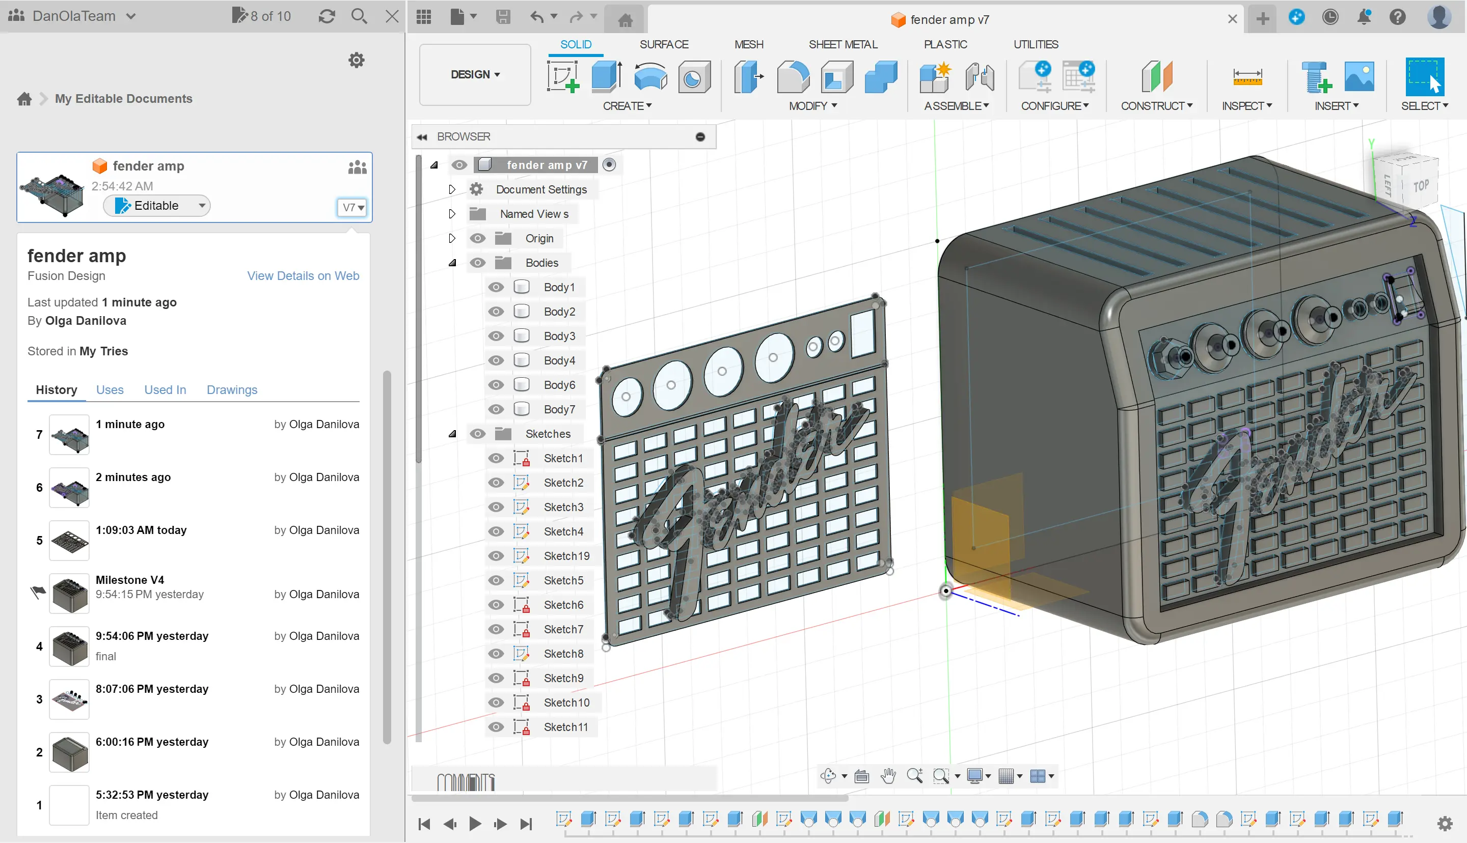Toggle the Sketches folder visibility
The image size is (1467, 843).
click(x=477, y=434)
